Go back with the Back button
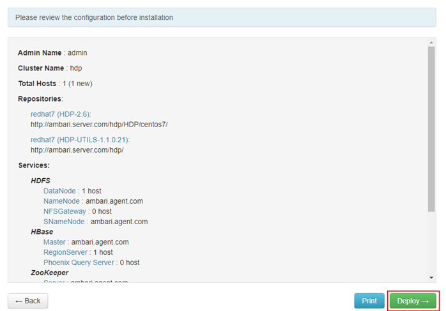 (27, 301)
